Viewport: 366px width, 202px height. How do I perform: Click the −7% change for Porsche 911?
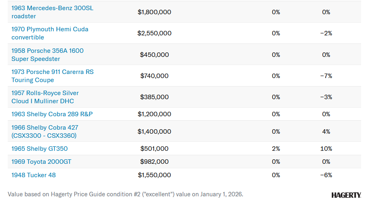point(326,76)
